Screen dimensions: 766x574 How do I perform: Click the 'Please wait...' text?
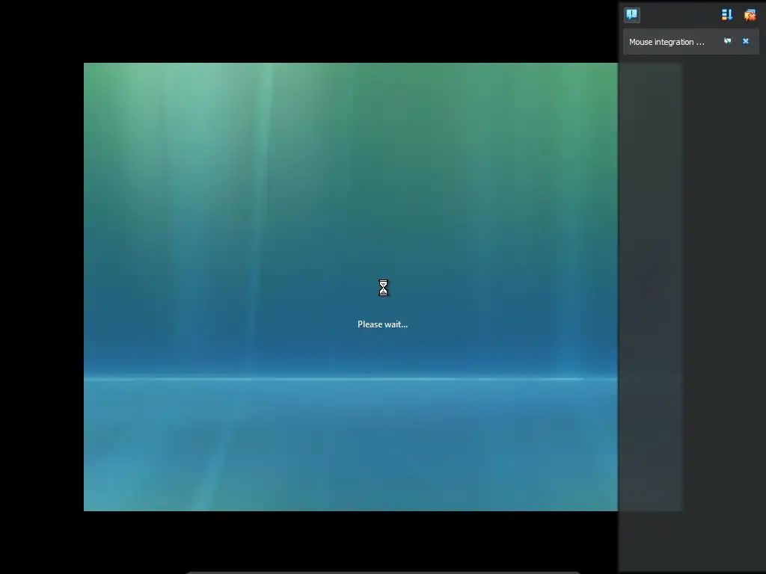[x=382, y=324]
